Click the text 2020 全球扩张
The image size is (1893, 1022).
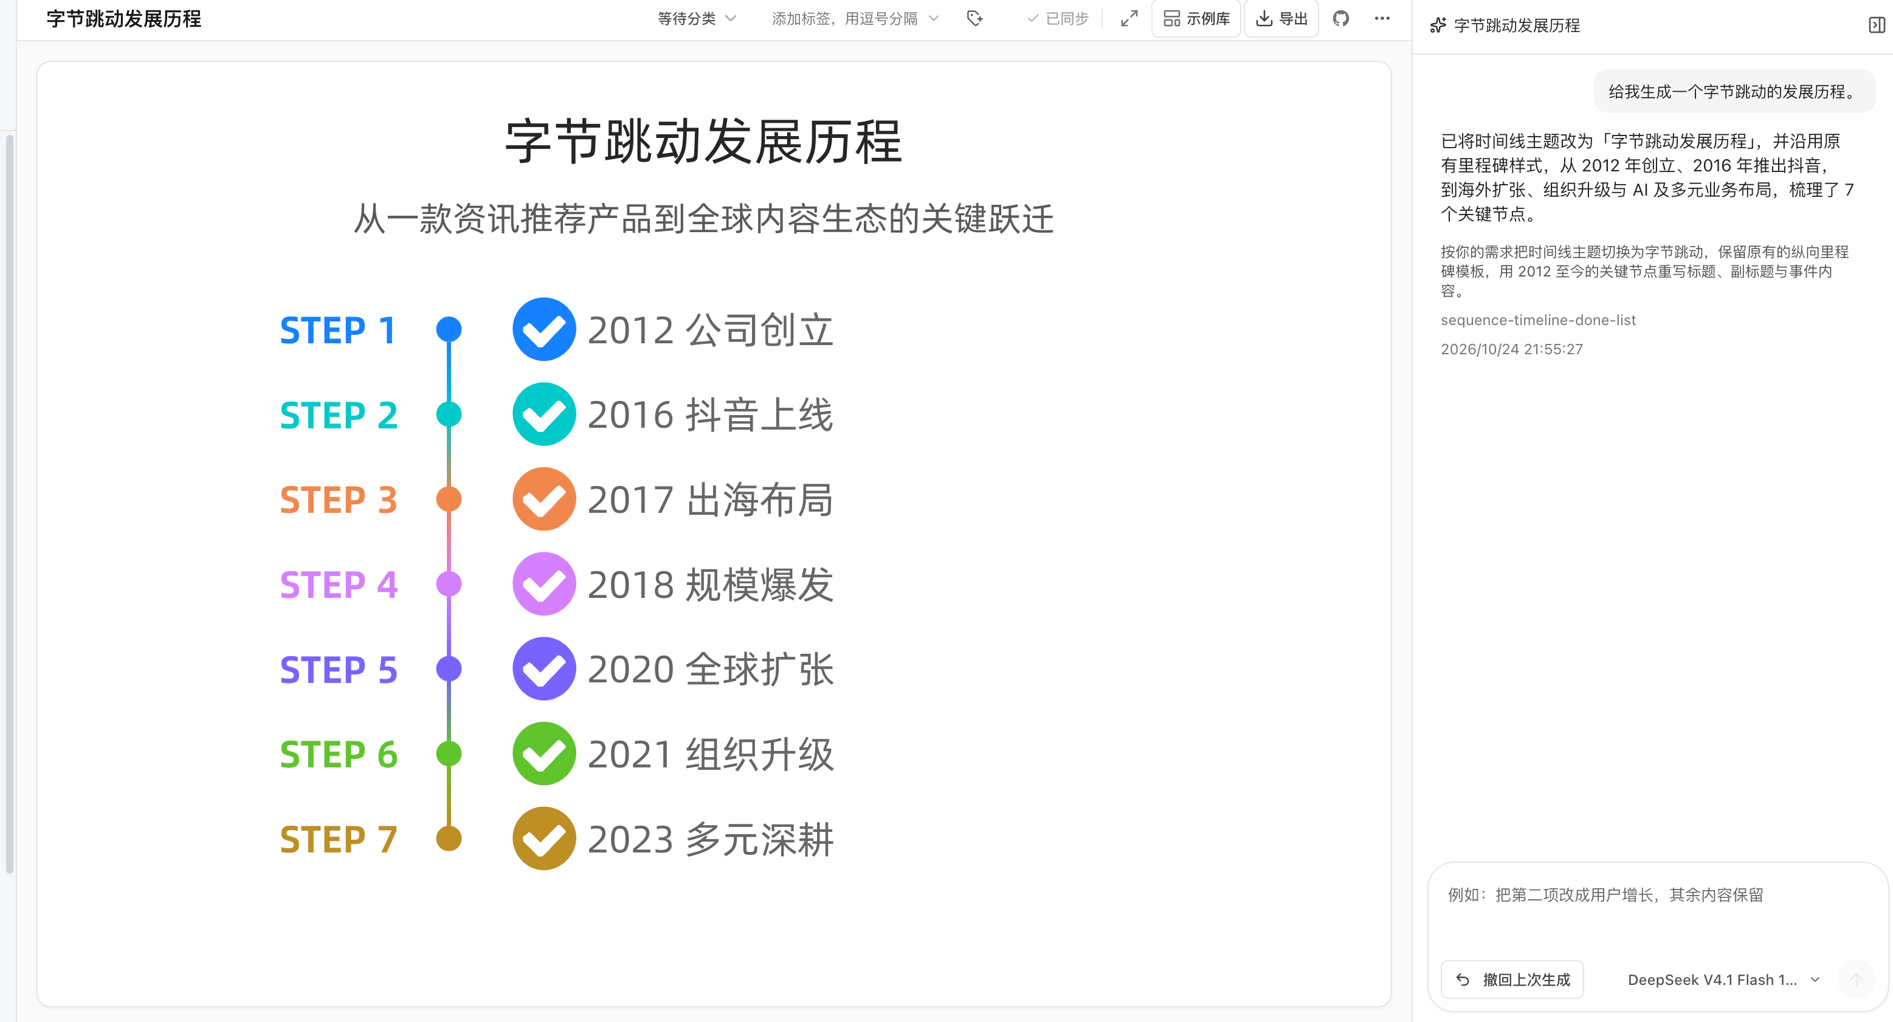pyautogui.click(x=711, y=670)
